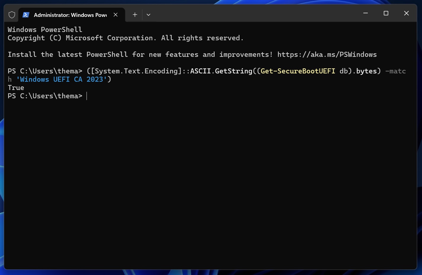Open the https://aka.ms/PSWindows link
The height and width of the screenshot is (275, 422).
tap(327, 54)
